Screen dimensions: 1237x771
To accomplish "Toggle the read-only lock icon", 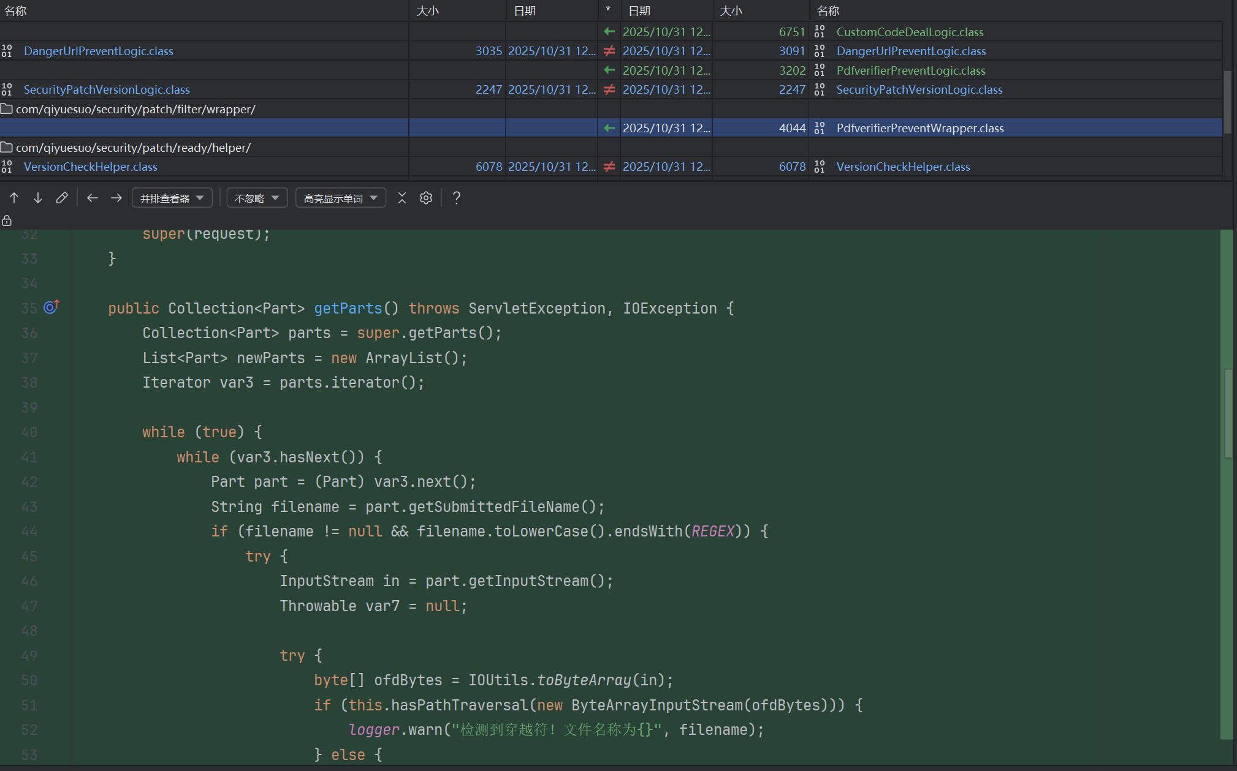I will [x=7, y=220].
